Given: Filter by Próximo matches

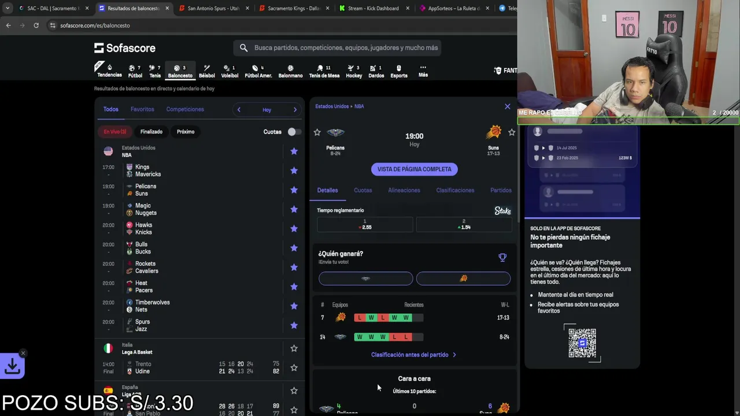Looking at the screenshot, I should click(186, 132).
